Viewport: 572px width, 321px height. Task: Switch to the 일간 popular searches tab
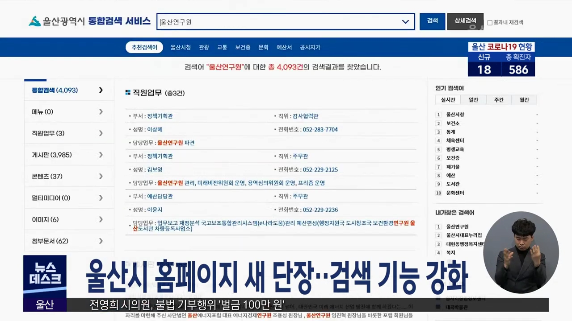click(473, 100)
